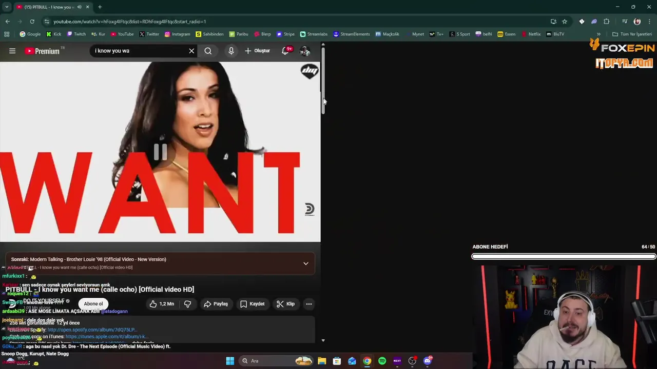The width and height of the screenshot is (657, 369).
Task: Open the Streamlabs bookmark
Action: (x=314, y=34)
